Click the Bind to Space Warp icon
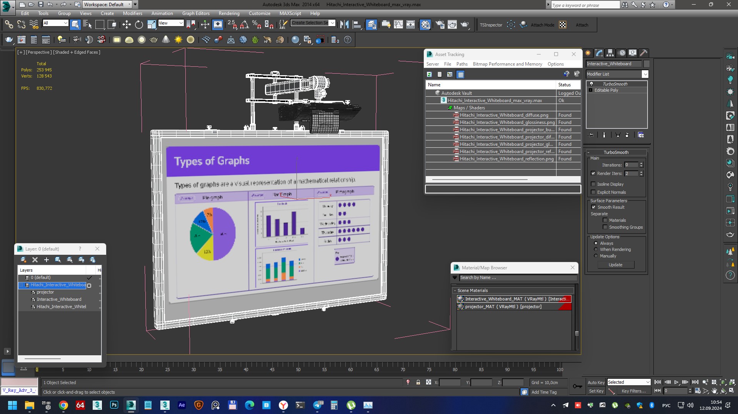Viewport: 738px width, 414px height. [34, 25]
